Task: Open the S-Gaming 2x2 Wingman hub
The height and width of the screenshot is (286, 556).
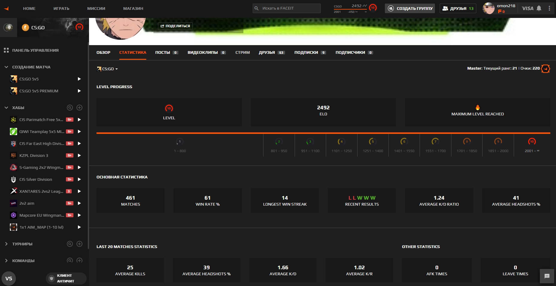Action: tap(41, 167)
